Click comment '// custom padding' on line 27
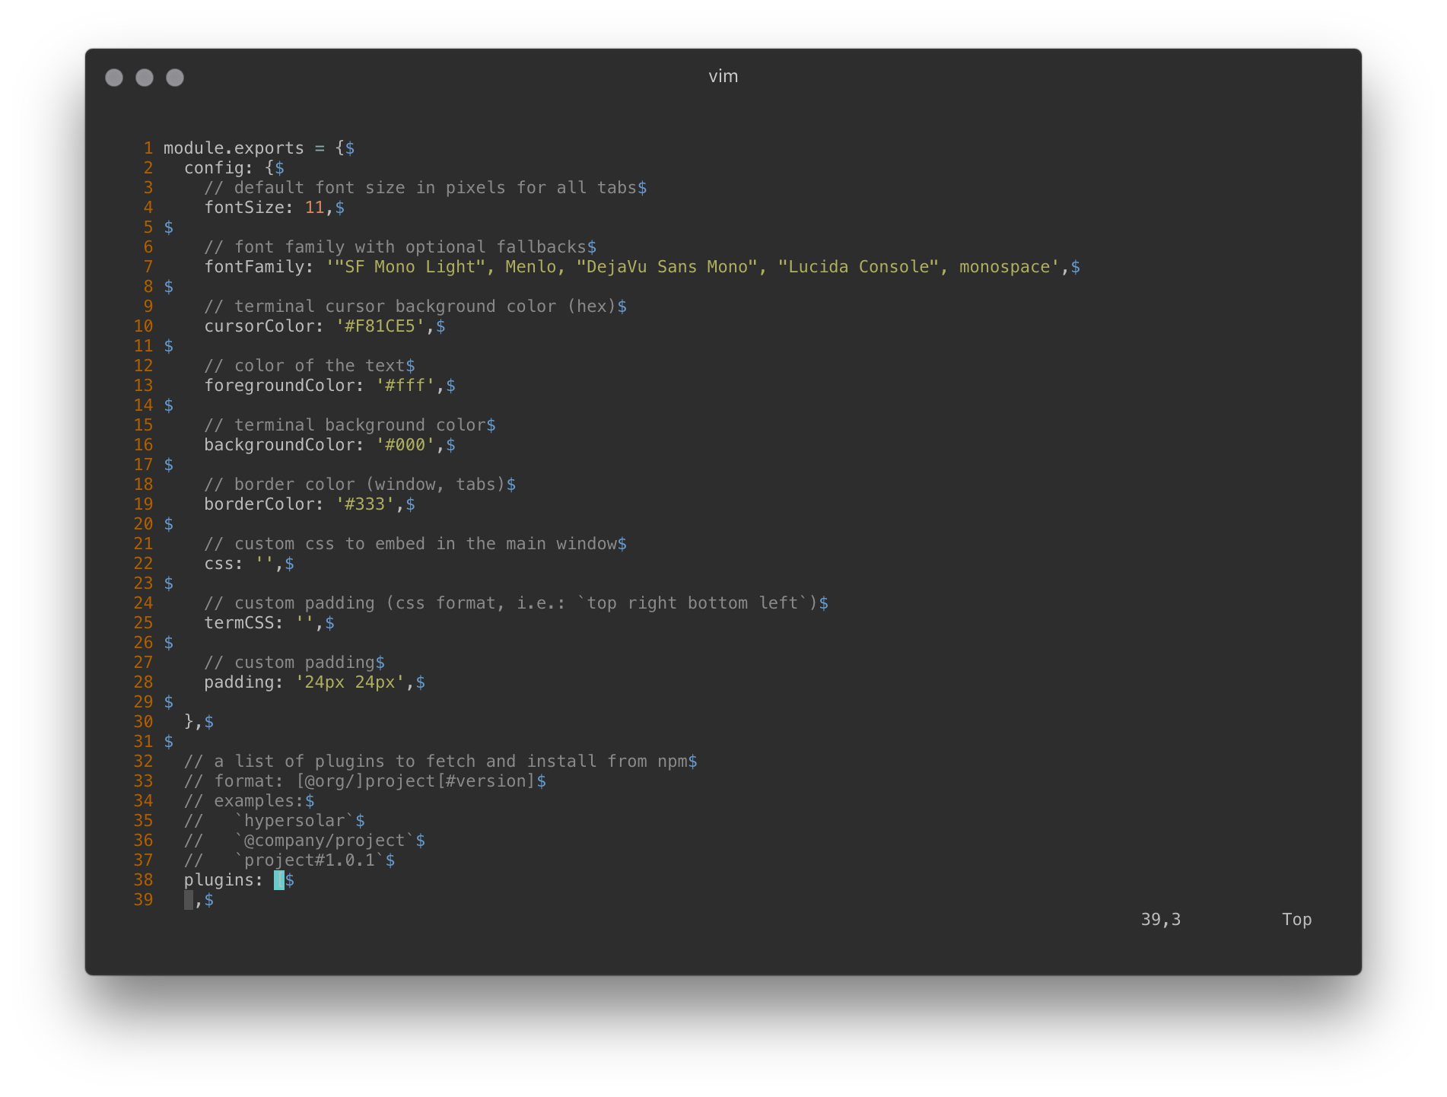The image size is (1447, 1097). click(289, 663)
